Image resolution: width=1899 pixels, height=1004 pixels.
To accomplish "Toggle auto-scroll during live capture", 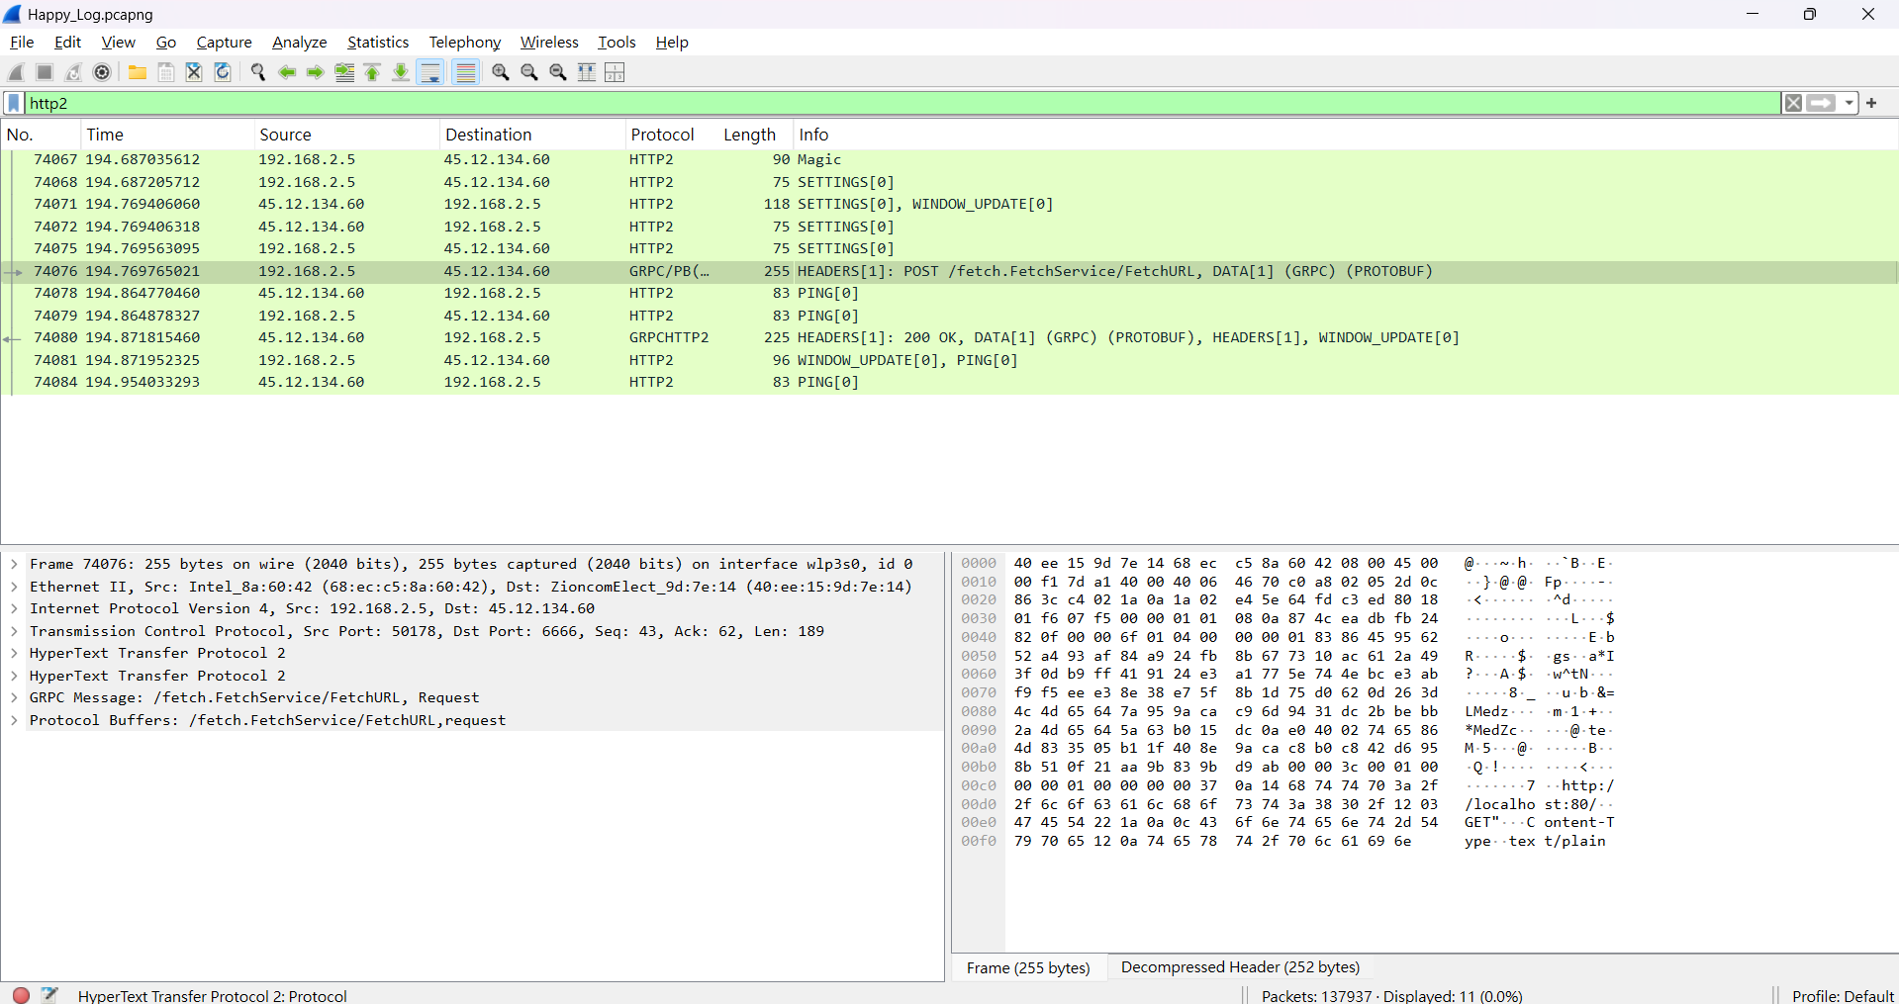I will [430, 72].
